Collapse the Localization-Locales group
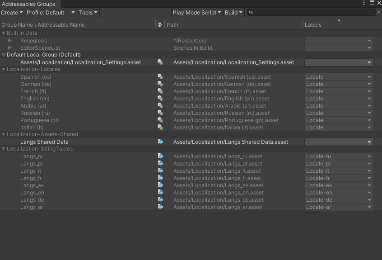 [x=4, y=70]
